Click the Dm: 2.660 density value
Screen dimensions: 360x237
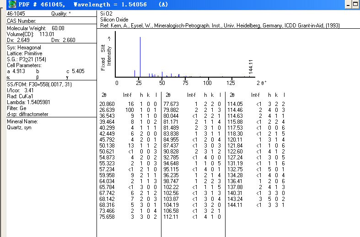click(63, 40)
